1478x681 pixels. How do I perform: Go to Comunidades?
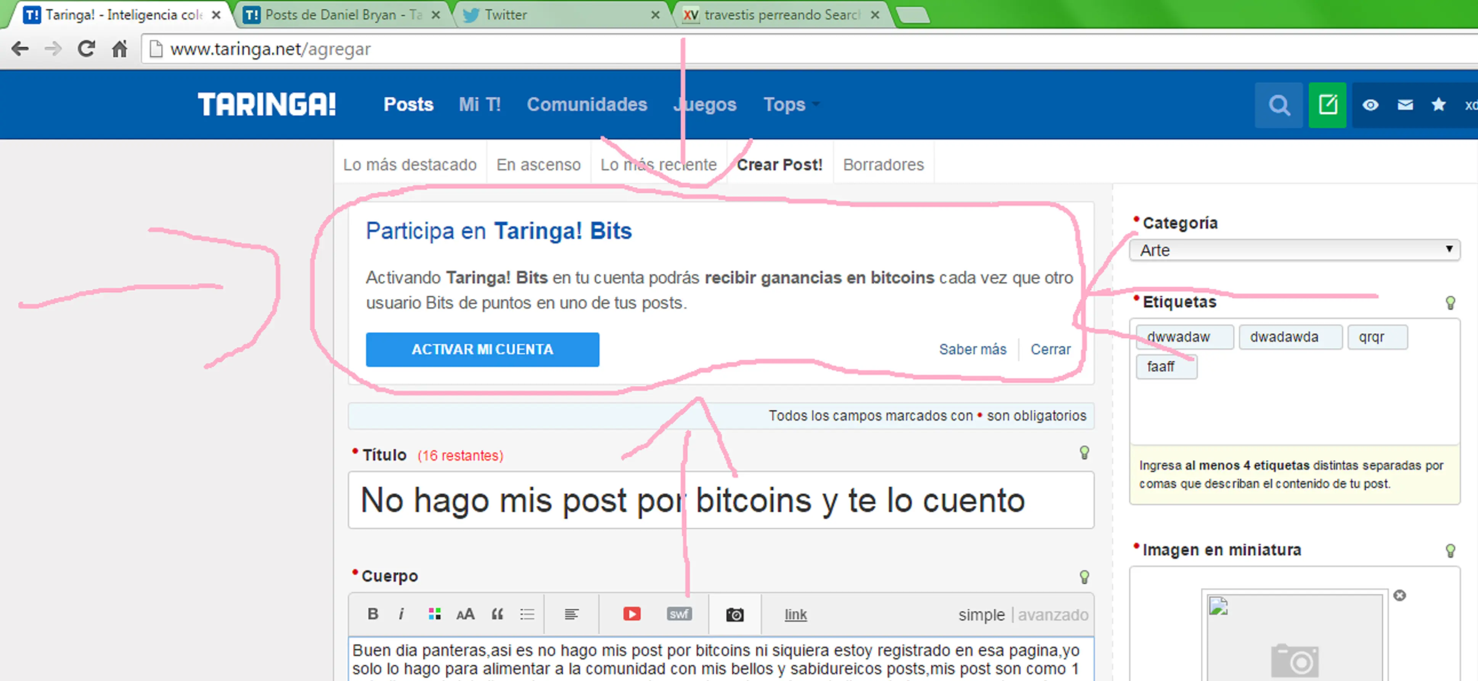tap(587, 104)
